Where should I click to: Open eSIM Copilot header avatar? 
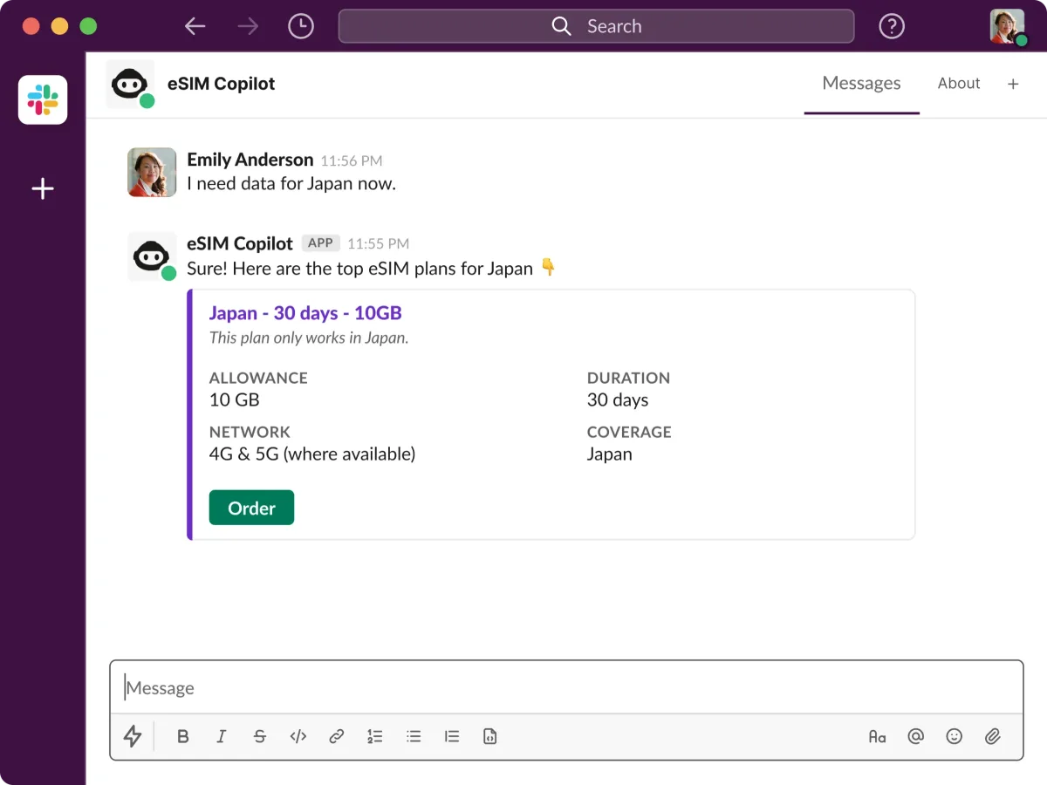(x=130, y=84)
